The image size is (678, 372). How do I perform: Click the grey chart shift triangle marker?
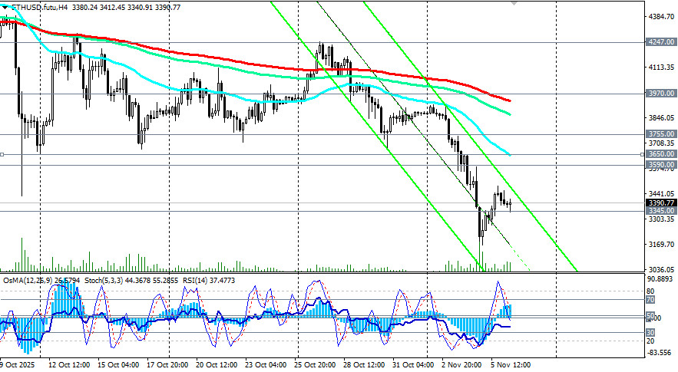536,3
